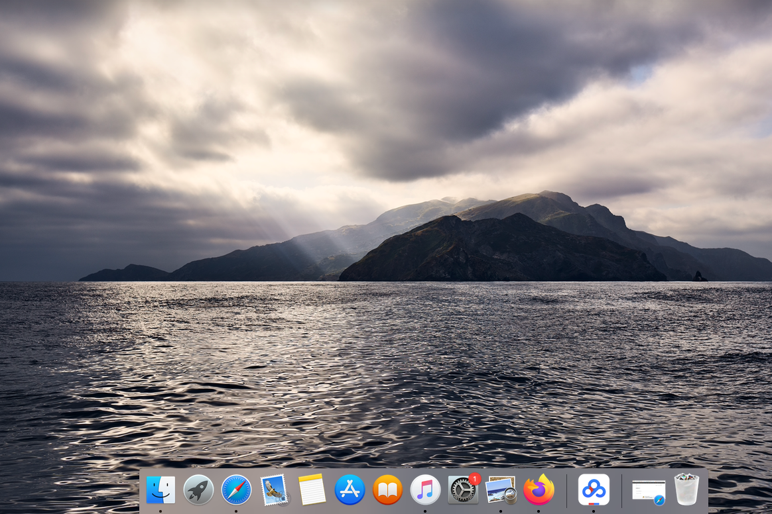Open System Preferences gear icon
772x514 pixels.
coord(462,491)
